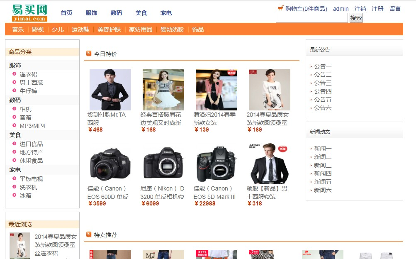Open the 数码 top navigation item
The height and width of the screenshot is (259, 416).
(x=116, y=13)
